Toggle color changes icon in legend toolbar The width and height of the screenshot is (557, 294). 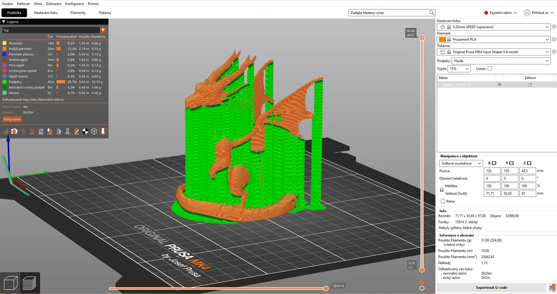(x=59, y=131)
